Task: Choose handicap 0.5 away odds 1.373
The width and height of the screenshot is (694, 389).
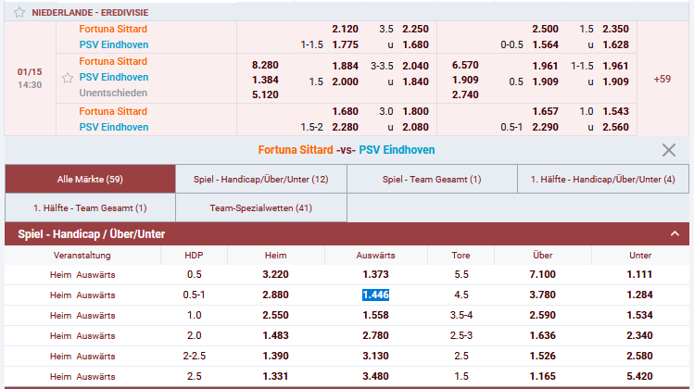Action: [x=375, y=274]
